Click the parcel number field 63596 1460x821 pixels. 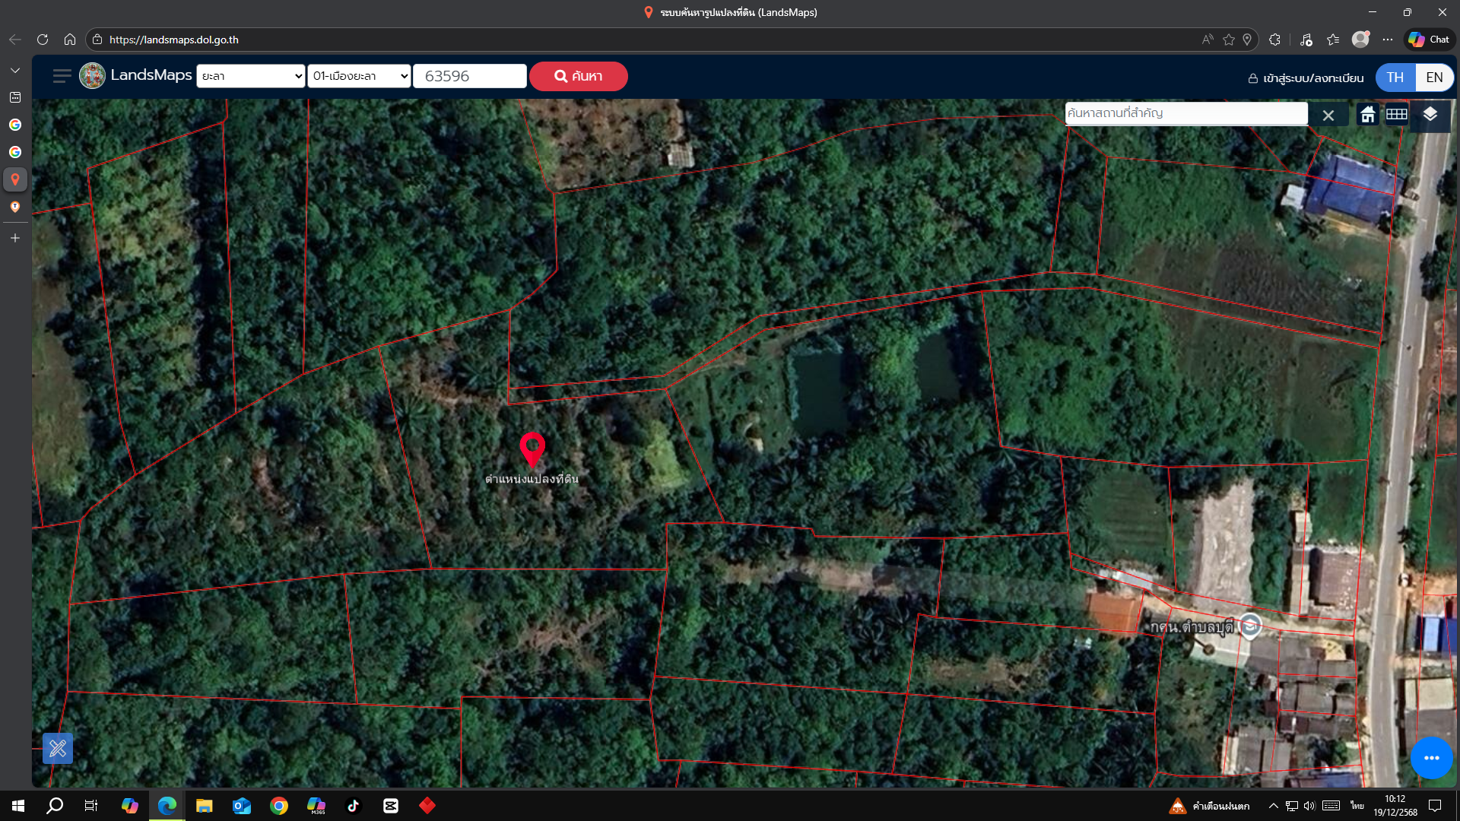pyautogui.click(x=470, y=76)
